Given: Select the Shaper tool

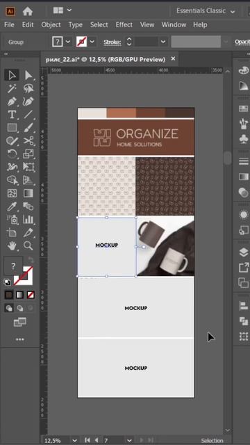Looking at the screenshot, I should (12, 140).
